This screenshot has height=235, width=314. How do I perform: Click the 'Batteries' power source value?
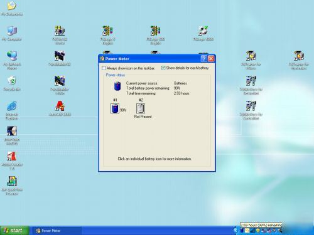[x=180, y=83]
